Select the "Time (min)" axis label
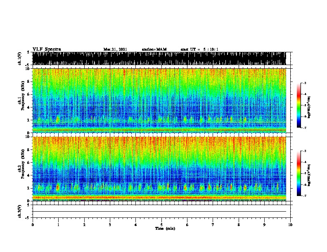The width and height of the screenshot is (327, 252). pos(165,229)
